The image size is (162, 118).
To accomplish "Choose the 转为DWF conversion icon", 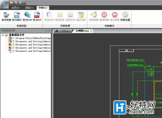I will tap(27, 17).
